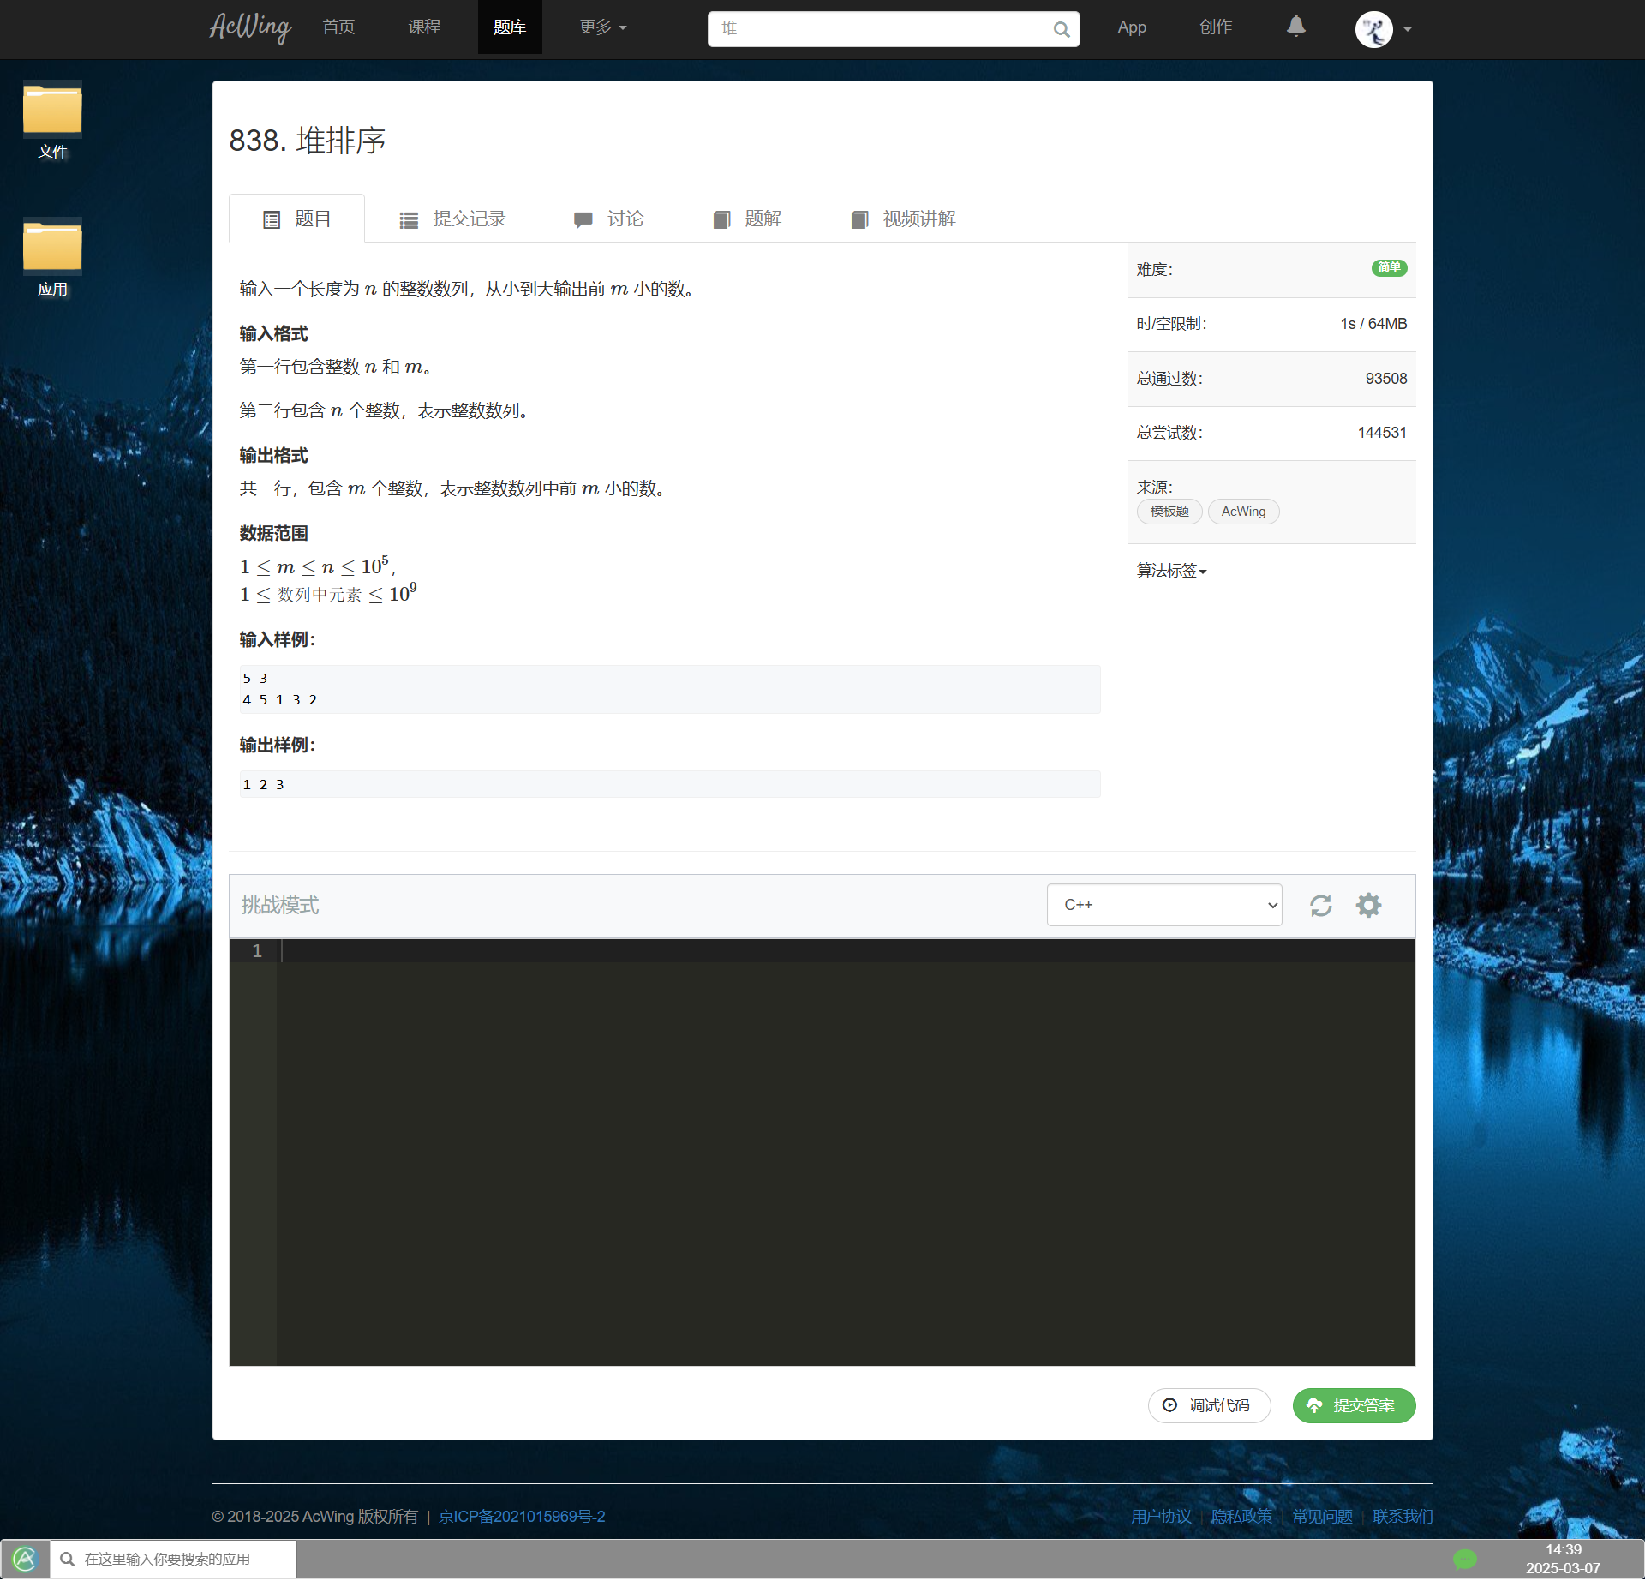Open the green chat tray icon

click(1465, 1560)
